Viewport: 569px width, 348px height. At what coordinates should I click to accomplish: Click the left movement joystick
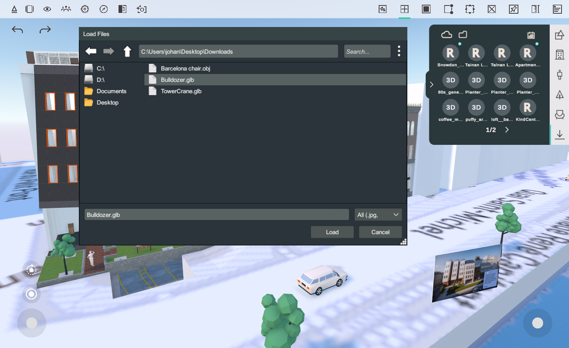32,323
